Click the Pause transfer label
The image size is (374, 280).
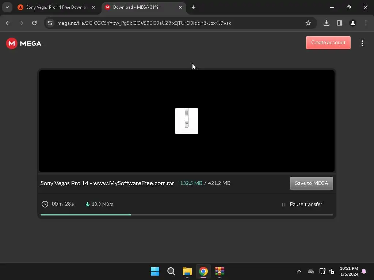pos(306,204)
